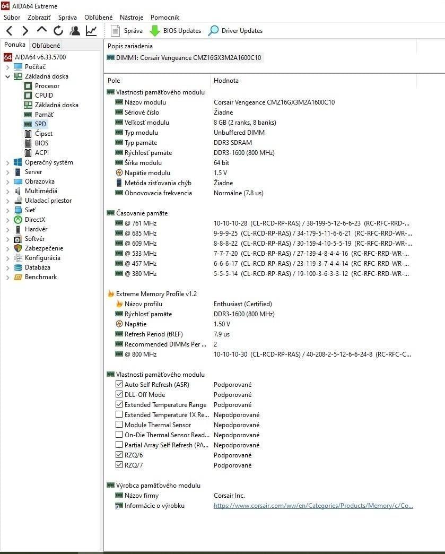Open the Nástroje menu
Viewport: 445px width, 554px height.
(132, 18)
